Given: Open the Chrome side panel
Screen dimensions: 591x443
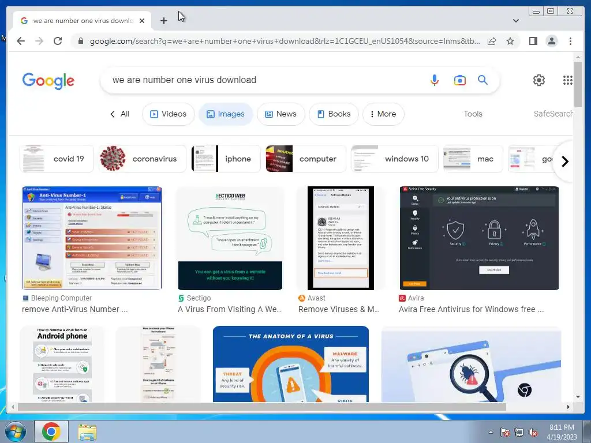Looking at the screenshot, I should (533, 41).
